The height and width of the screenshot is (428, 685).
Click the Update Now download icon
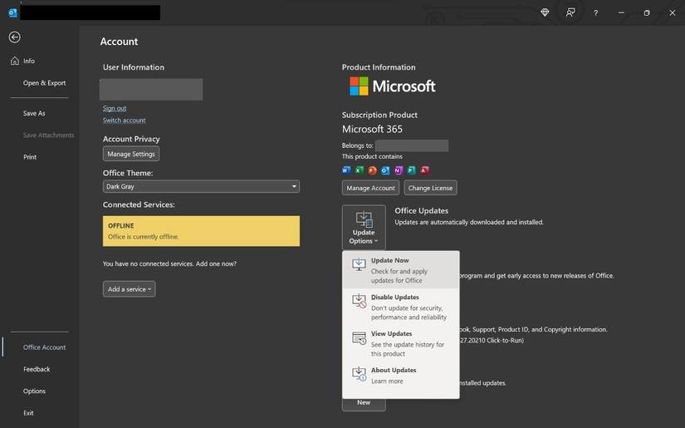[x=359, y=264]
